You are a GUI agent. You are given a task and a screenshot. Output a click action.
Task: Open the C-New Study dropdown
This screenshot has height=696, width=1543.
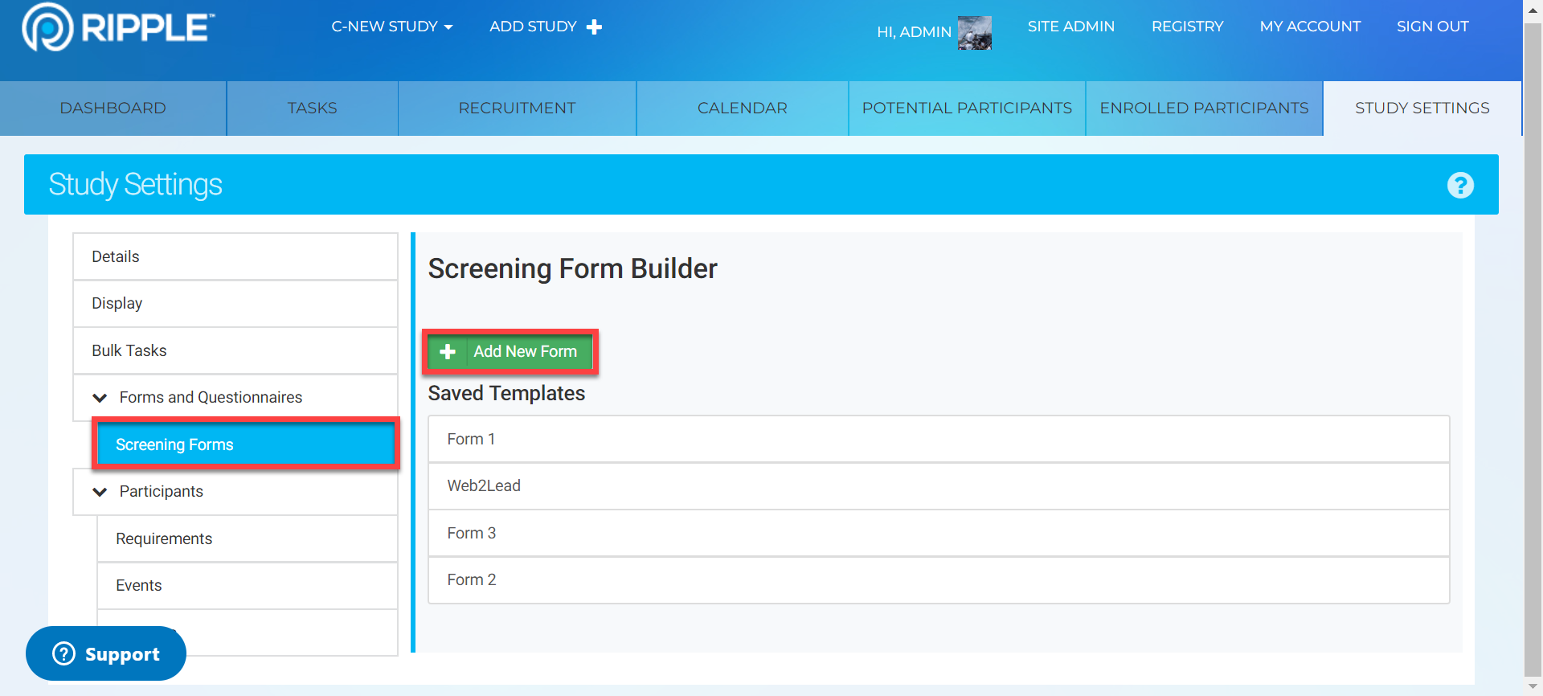point(391,27)
